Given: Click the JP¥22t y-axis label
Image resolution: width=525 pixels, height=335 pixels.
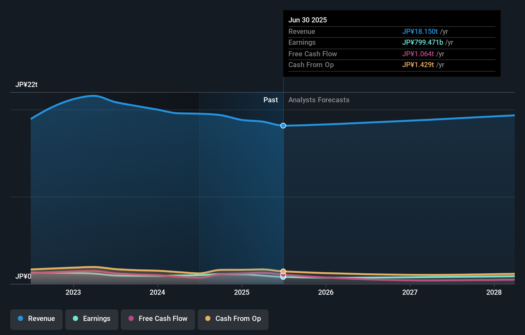Looking at the screenshot, I should click(x=27, y=85).
